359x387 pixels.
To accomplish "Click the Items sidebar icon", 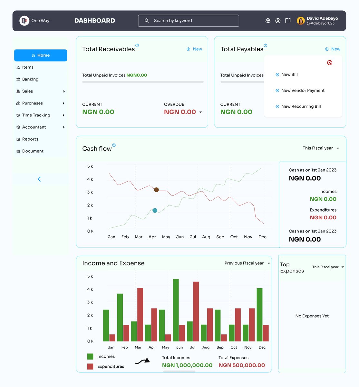I will (x=18, y=67).
